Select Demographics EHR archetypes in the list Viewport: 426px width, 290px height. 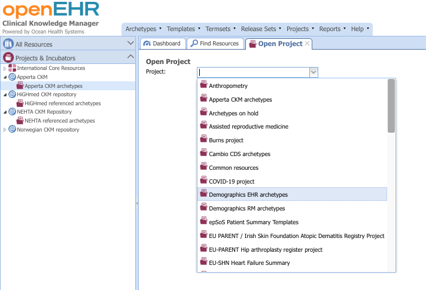point(292,194)
